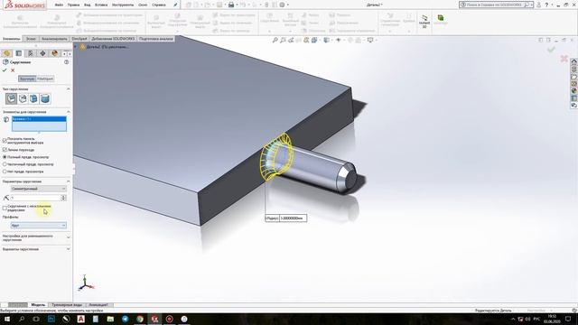Open the File menu

59,5
